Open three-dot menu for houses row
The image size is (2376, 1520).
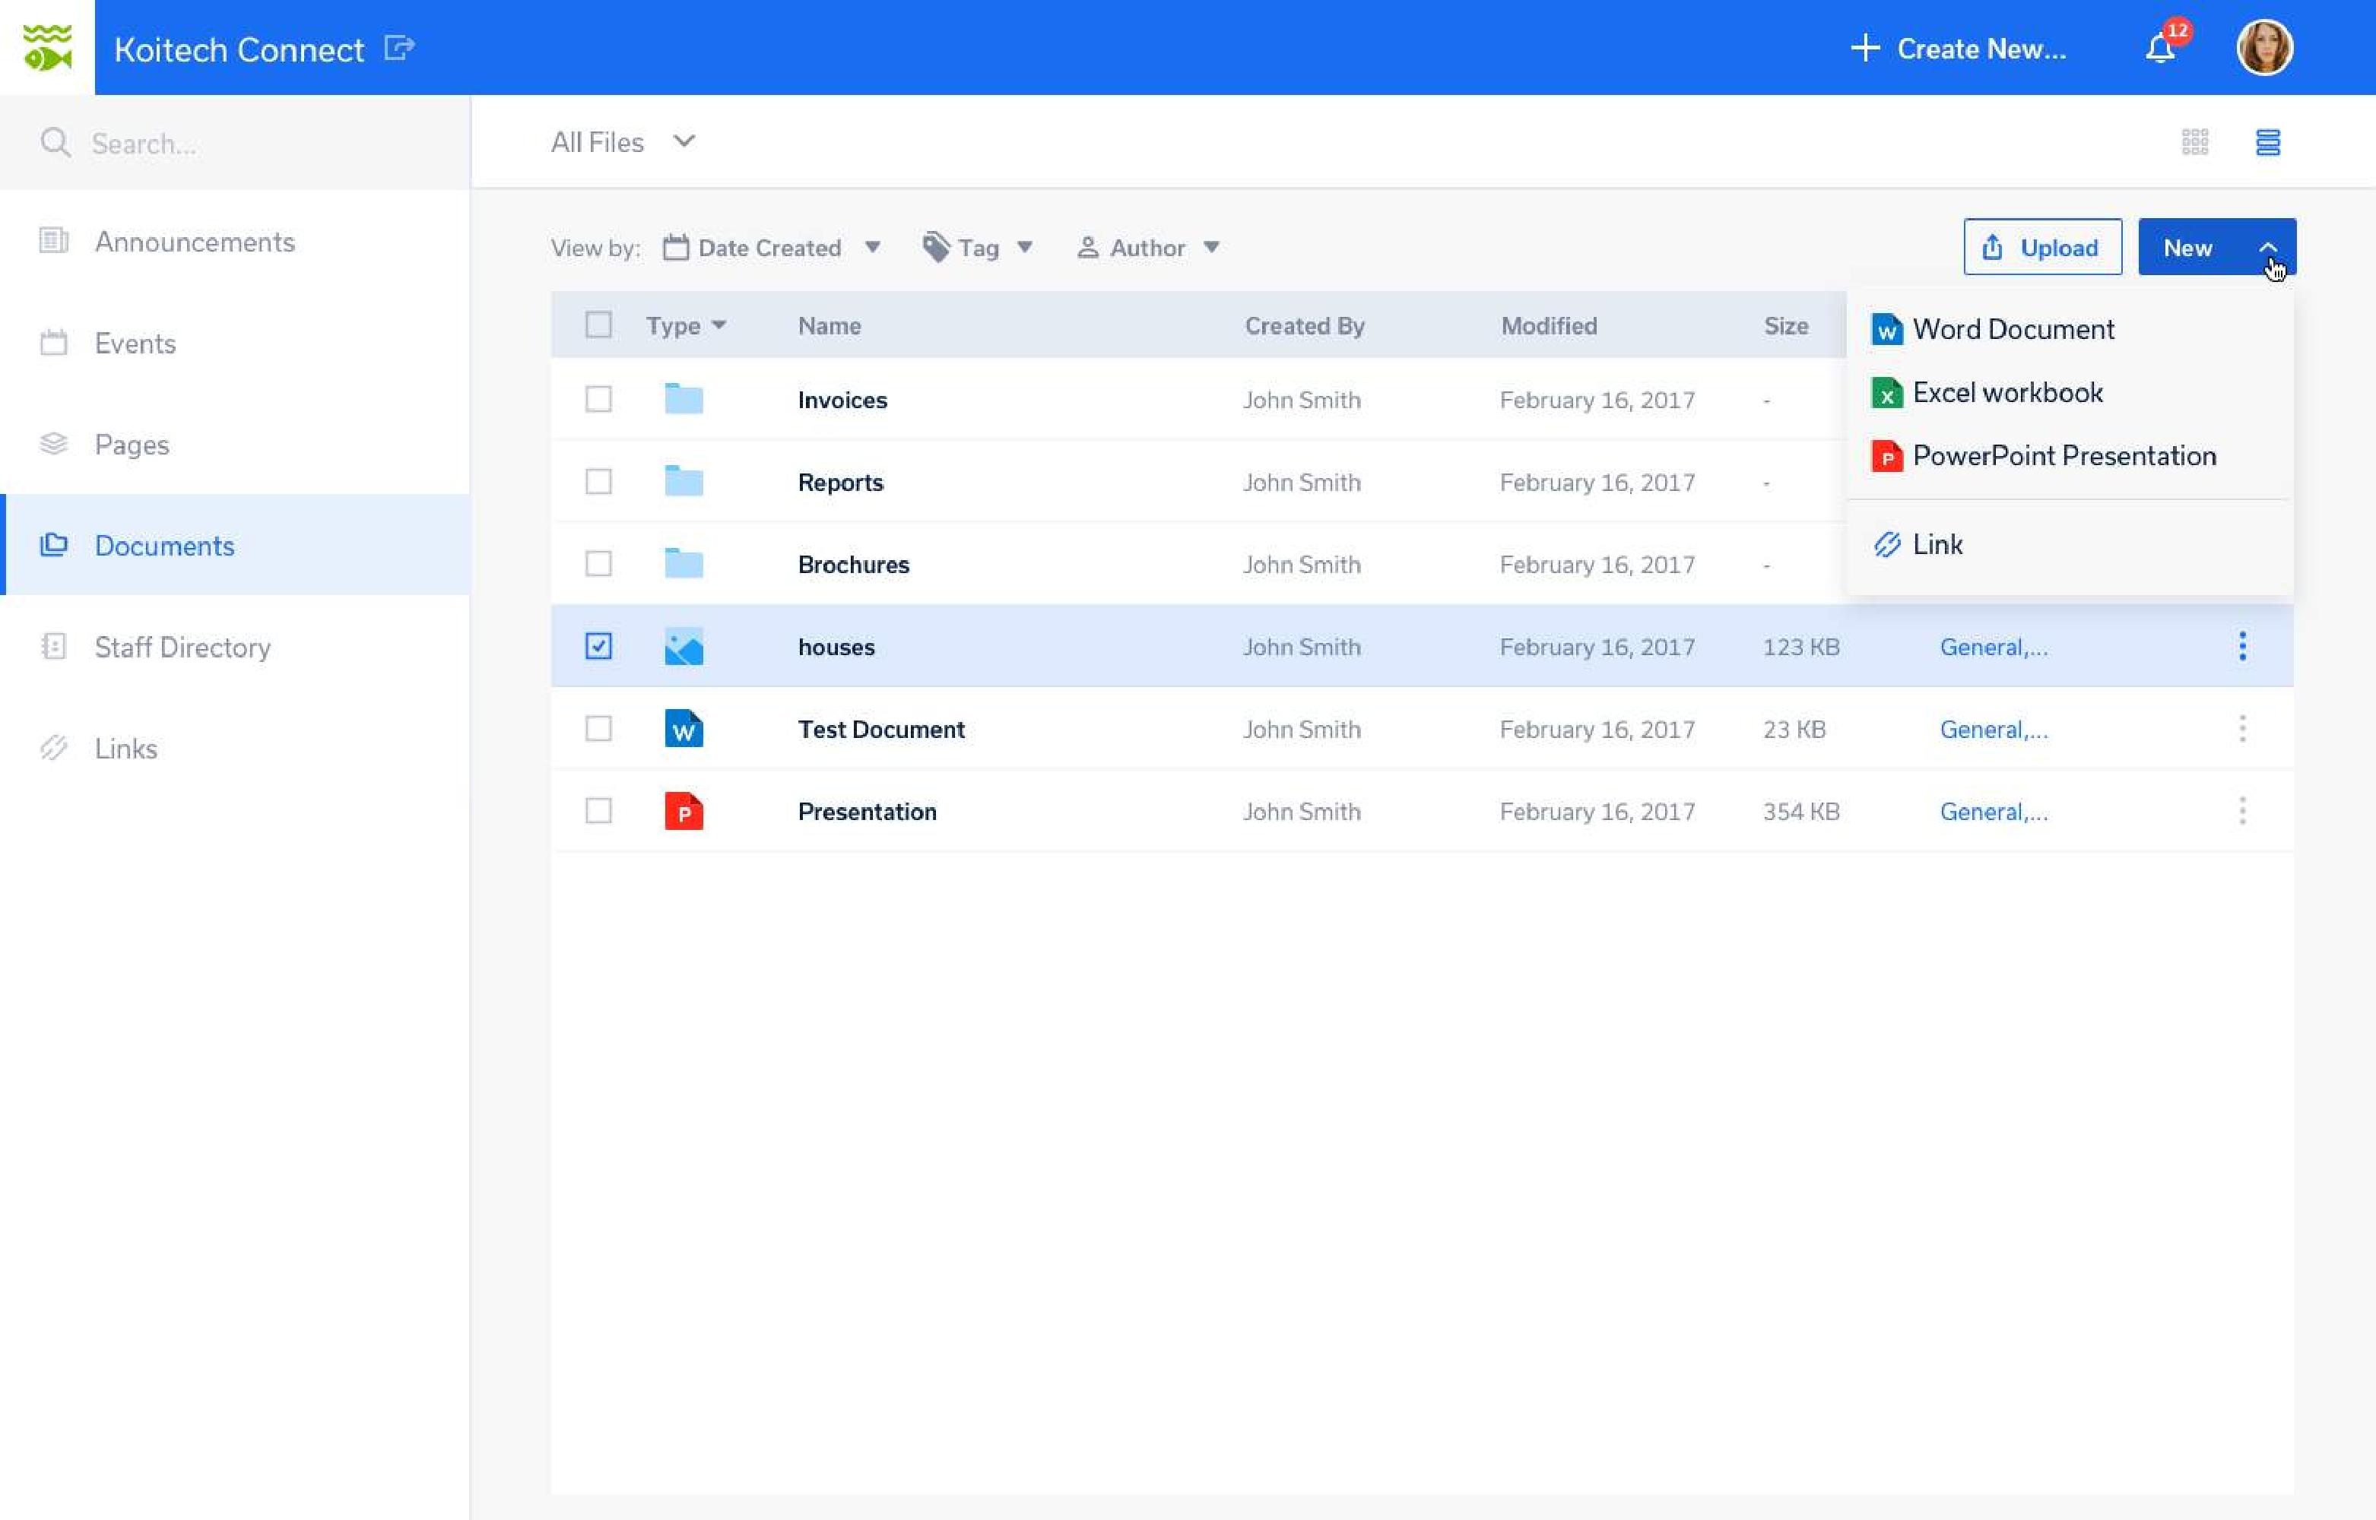pos(2241,647)
